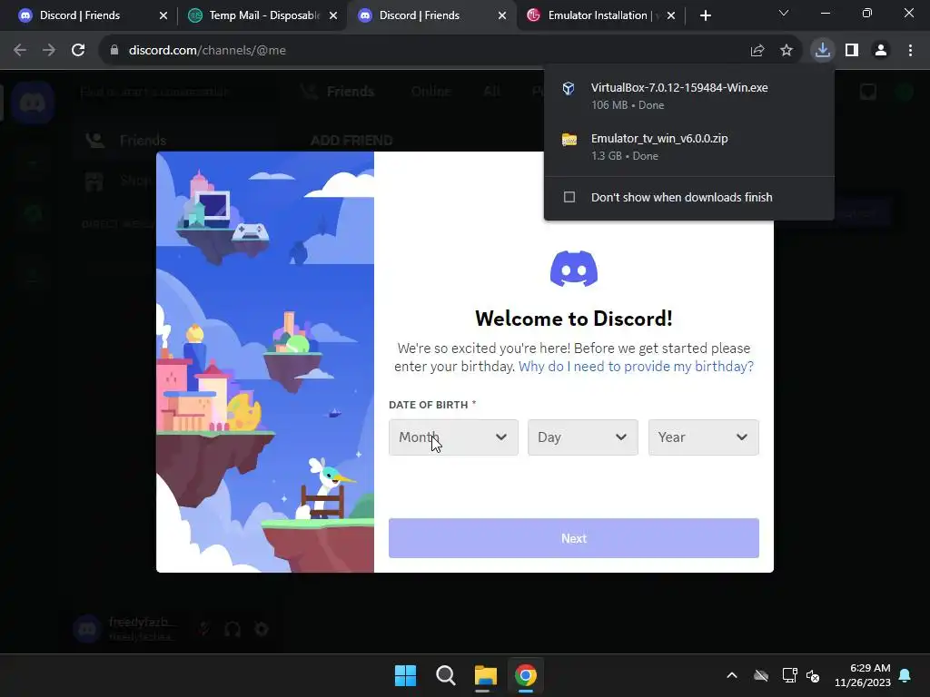Viewport: 930px width, 697px height.
Task: Open 'Why do I need to provide my birthday?' link
Action: [636, 367]
